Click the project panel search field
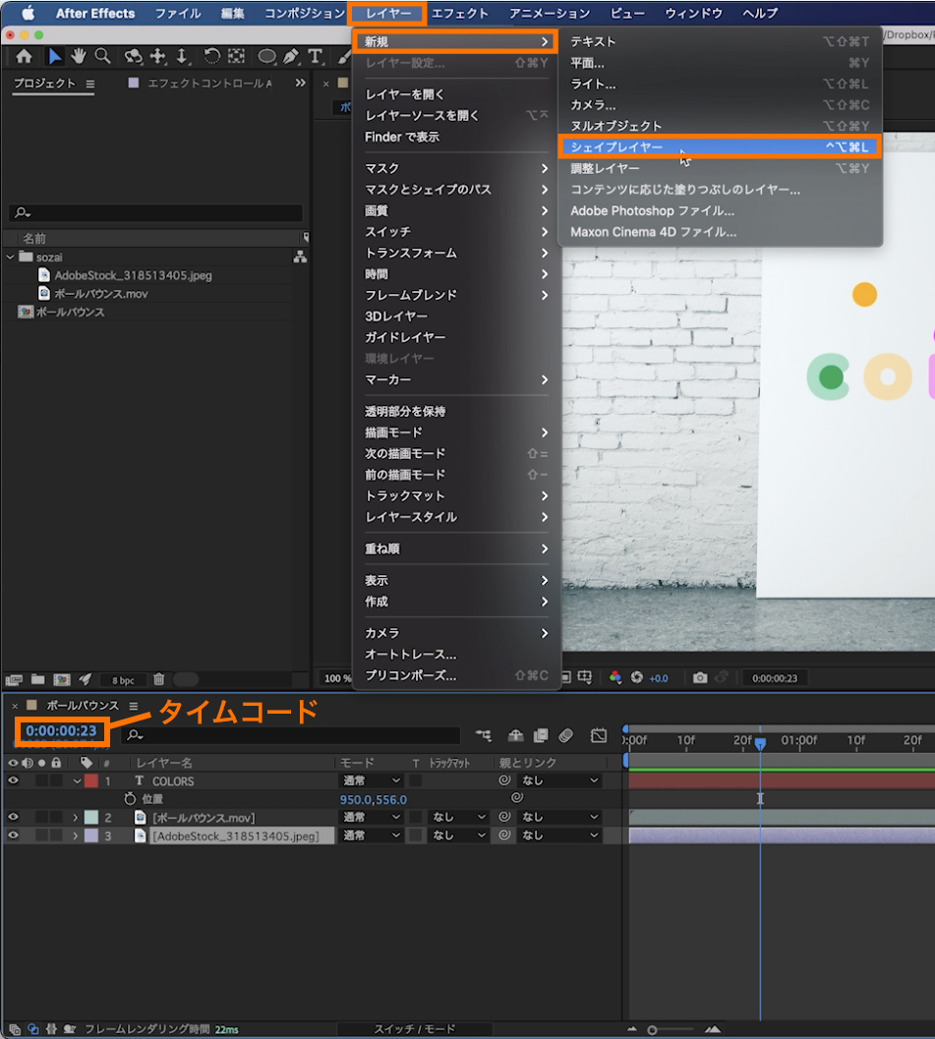This screenshot has width=935, height=1039. pyautogui.click(x=157, y=212)
